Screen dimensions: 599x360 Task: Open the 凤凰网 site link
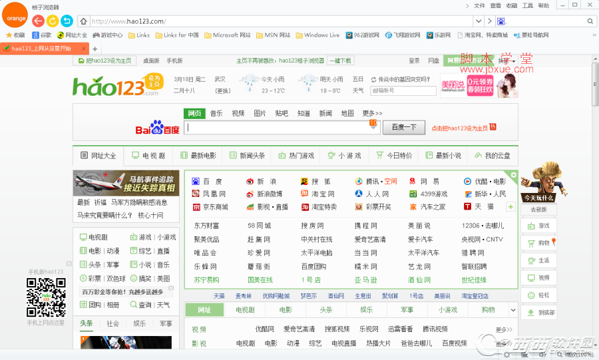pos(209,194)
